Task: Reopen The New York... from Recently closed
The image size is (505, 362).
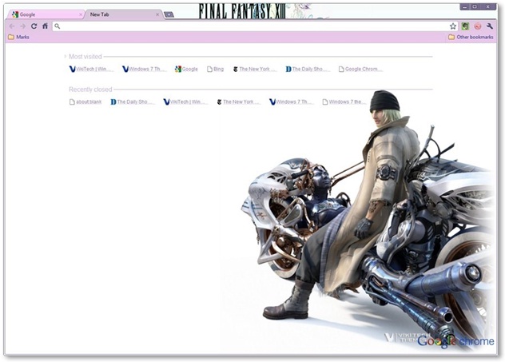Action: (238, 101)
